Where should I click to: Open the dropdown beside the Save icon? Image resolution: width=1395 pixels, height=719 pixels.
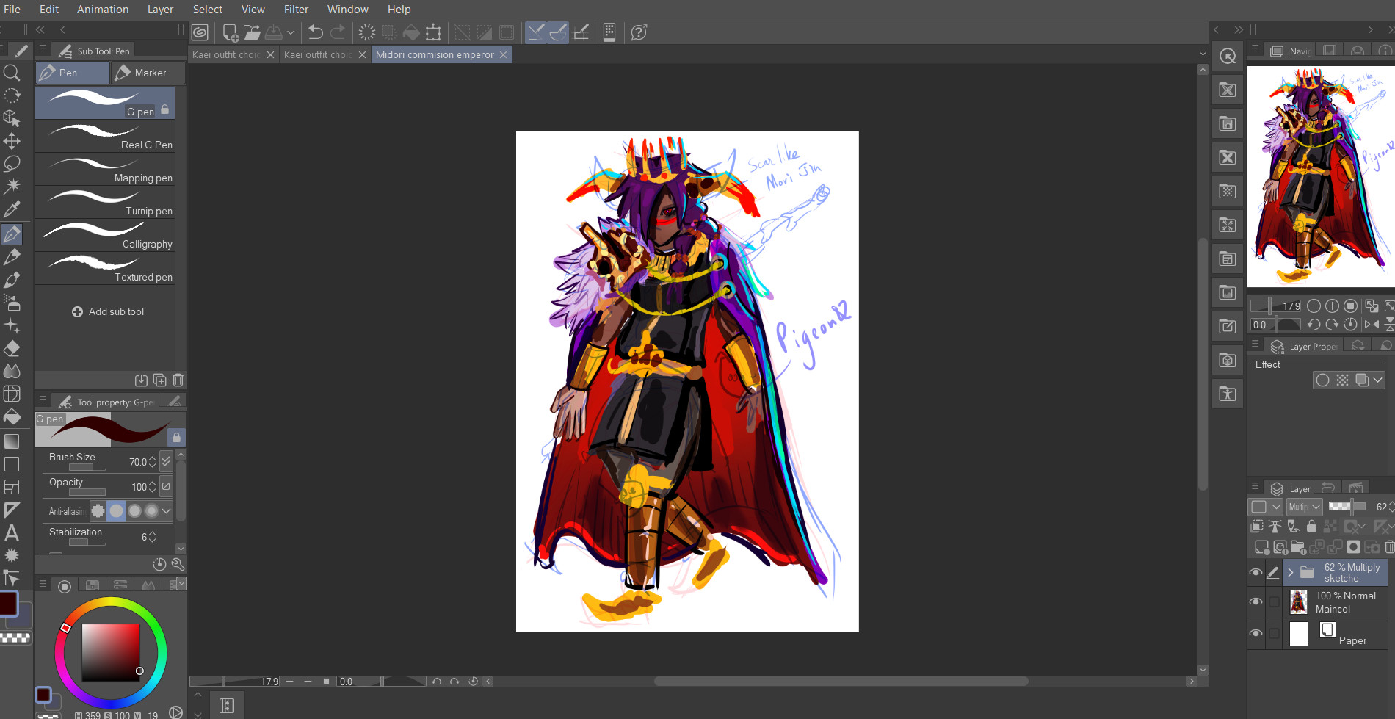coord(290,32)
